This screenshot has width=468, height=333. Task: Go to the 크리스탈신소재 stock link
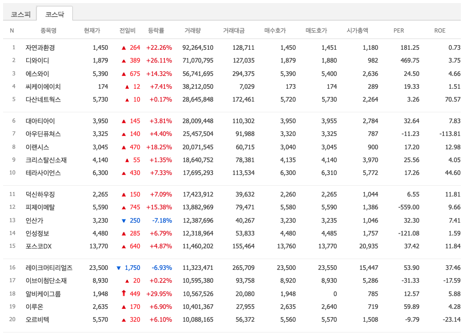click(x=46, y=160)
